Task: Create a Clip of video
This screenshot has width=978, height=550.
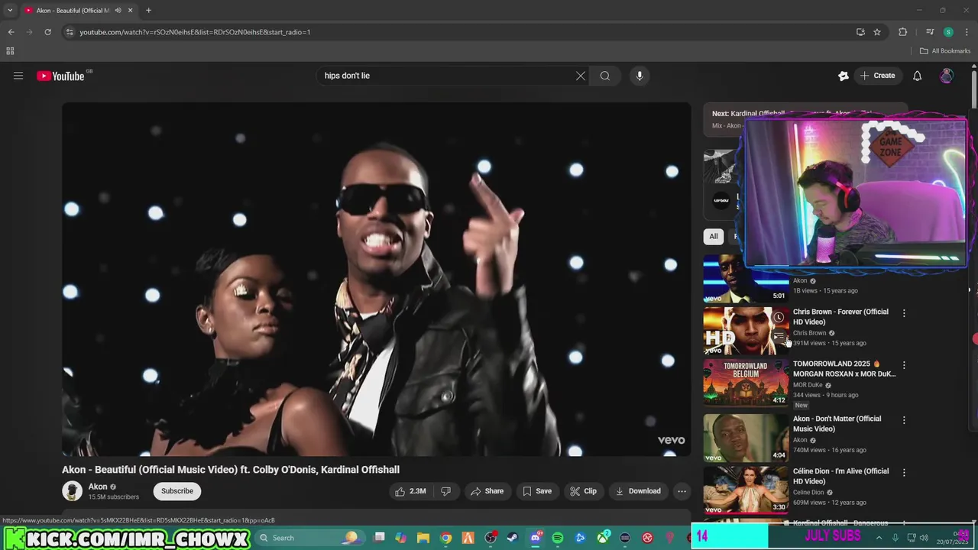Action: pos(584,491)
